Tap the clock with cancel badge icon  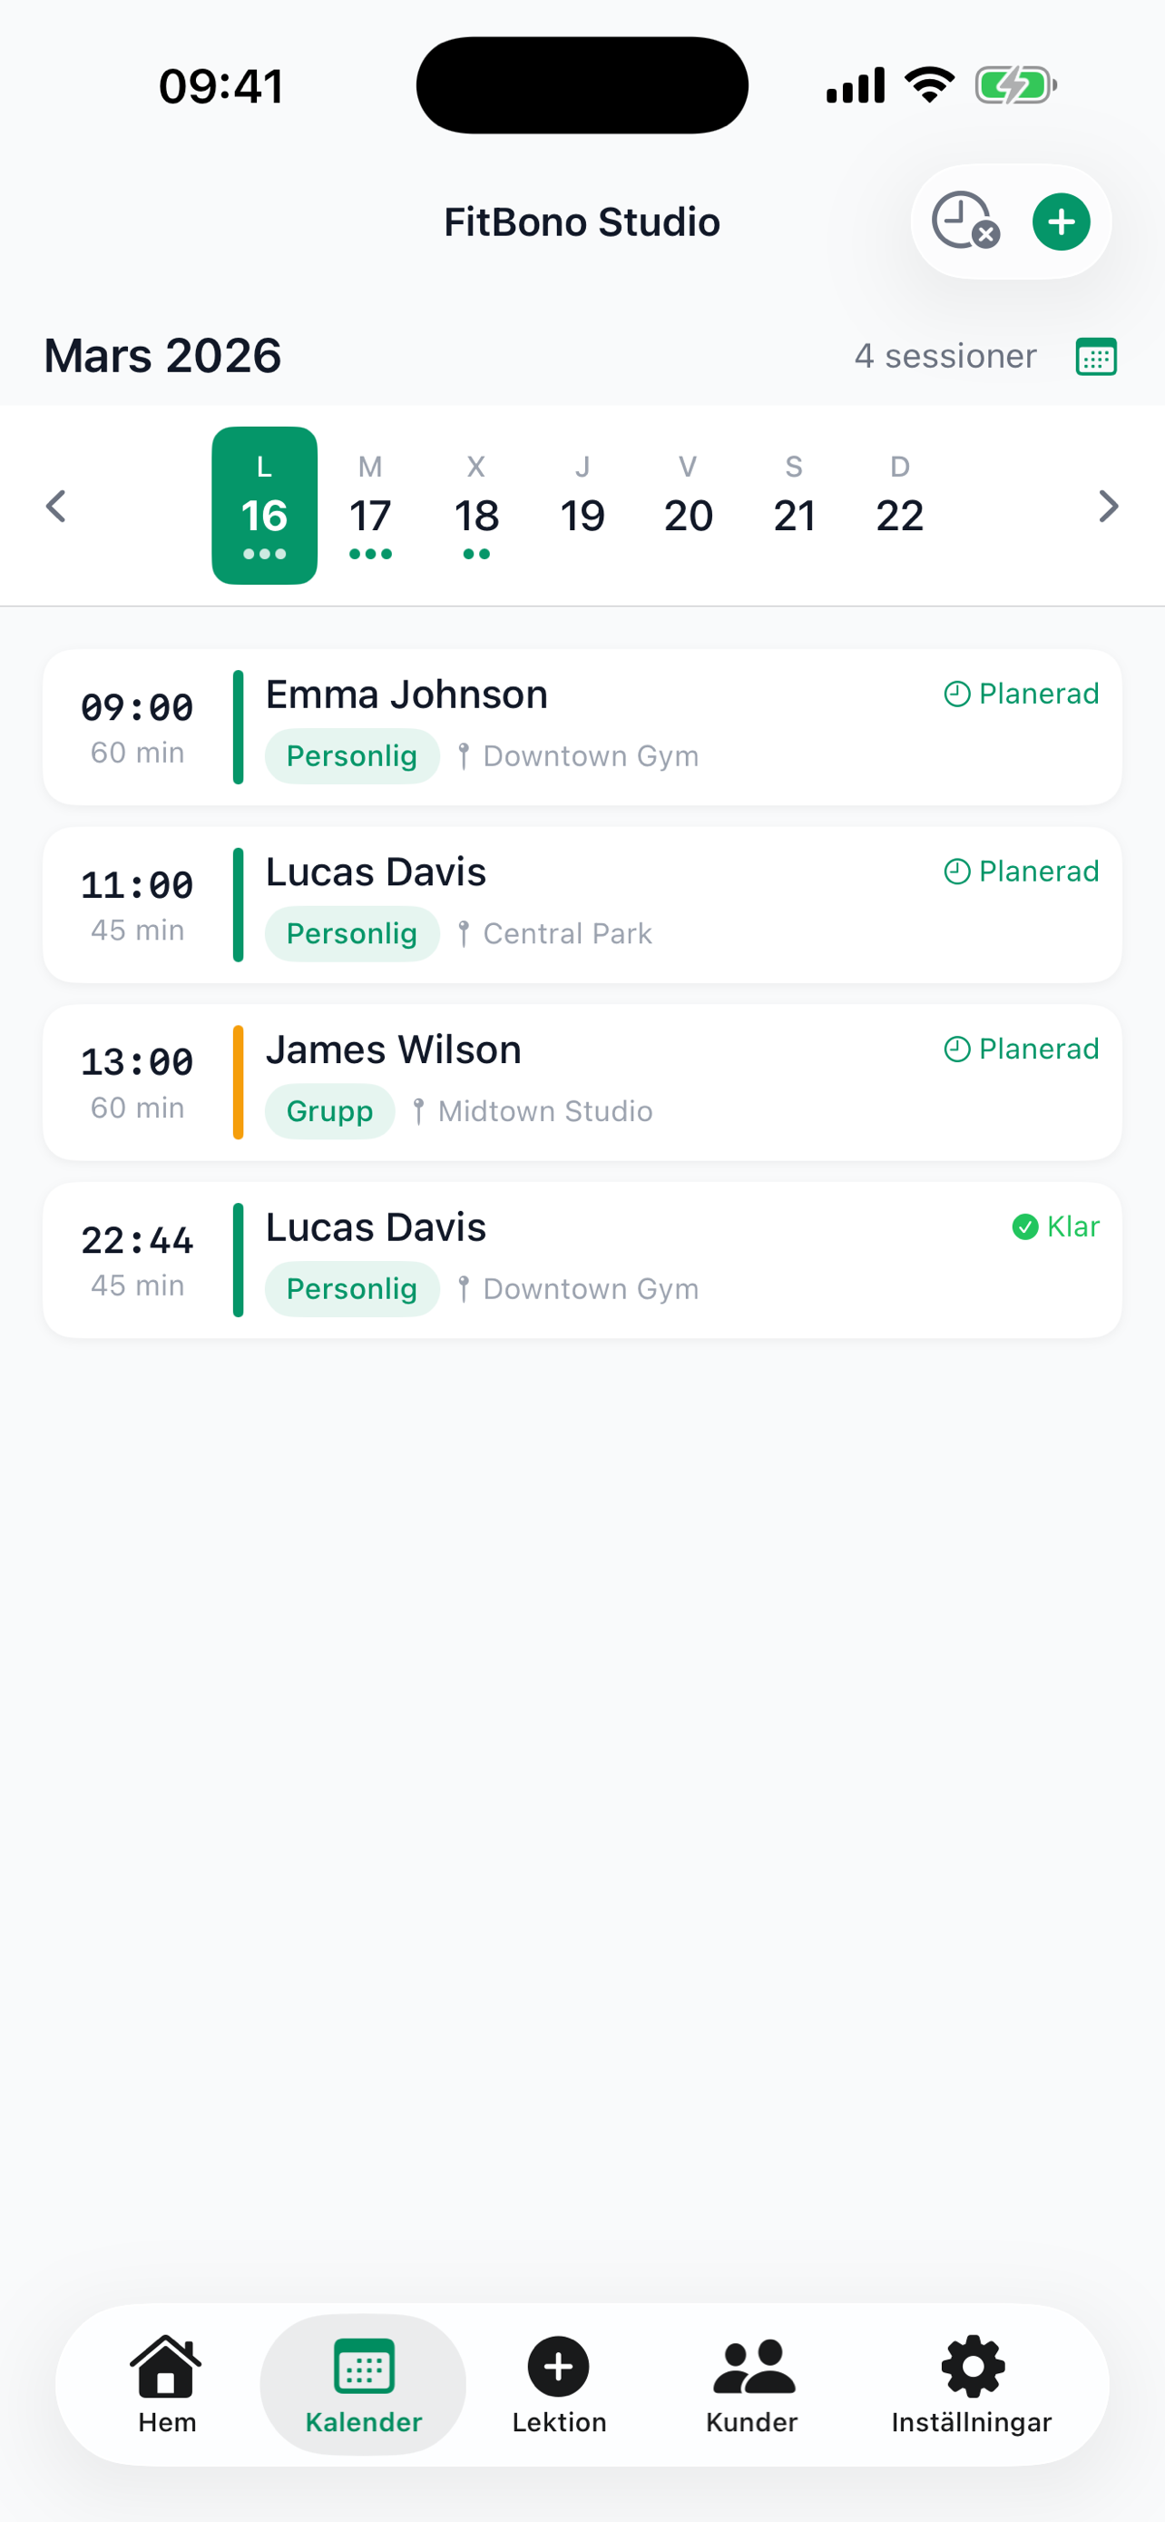click(x=964, y=222)
